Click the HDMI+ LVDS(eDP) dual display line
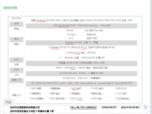 [81, 68]
